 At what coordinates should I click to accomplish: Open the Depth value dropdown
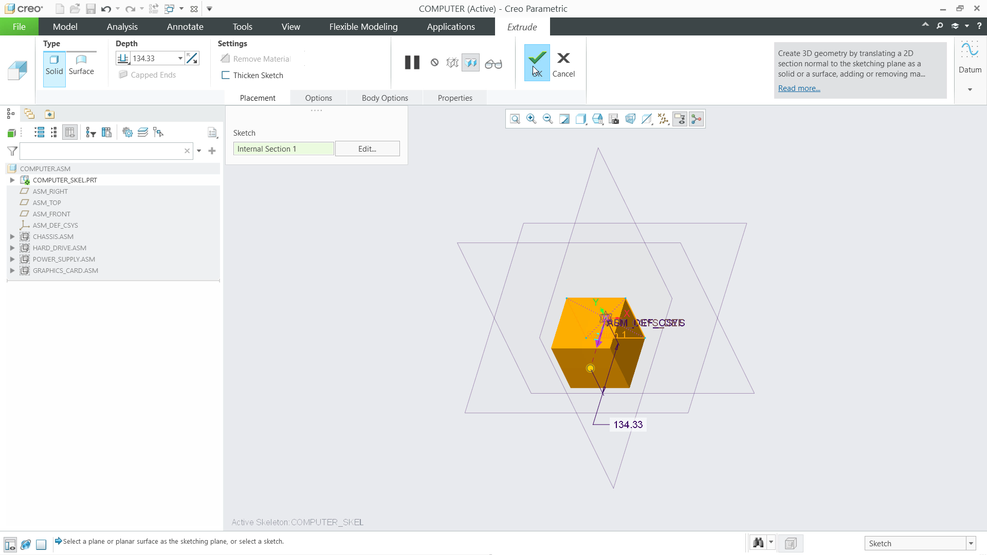tap(180, 58)
